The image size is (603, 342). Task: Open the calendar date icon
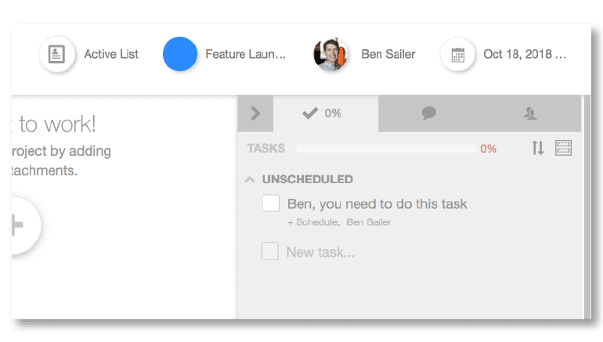tap(457, 54)
